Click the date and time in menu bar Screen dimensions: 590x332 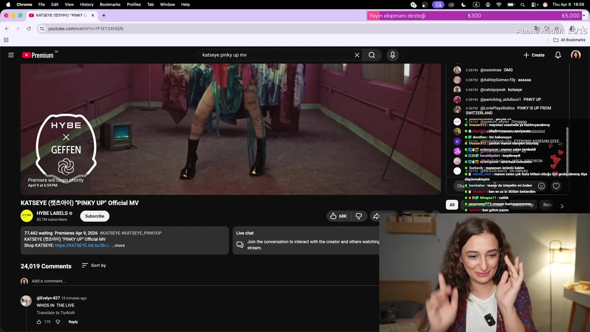pyautogui.click(x=568, y=5)
